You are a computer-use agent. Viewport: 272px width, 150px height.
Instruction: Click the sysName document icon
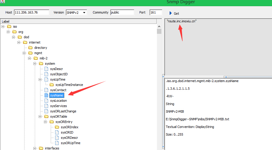pyautogui.click(x=46, y=95)
